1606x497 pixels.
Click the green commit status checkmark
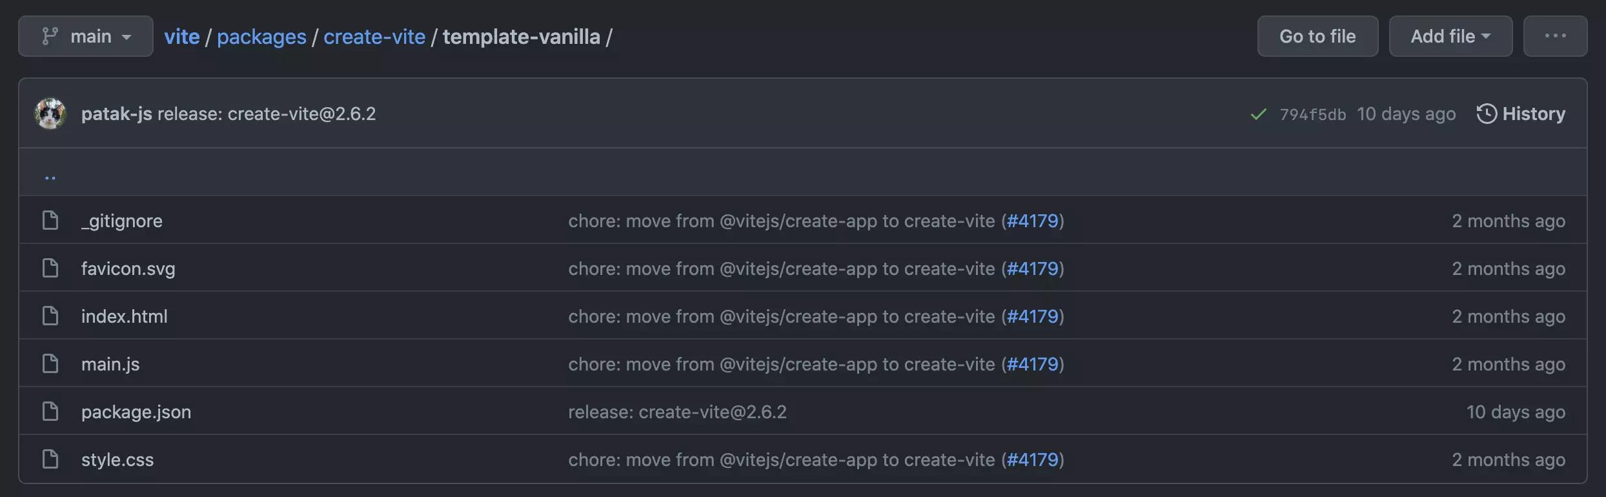[x=1258, y=114]
